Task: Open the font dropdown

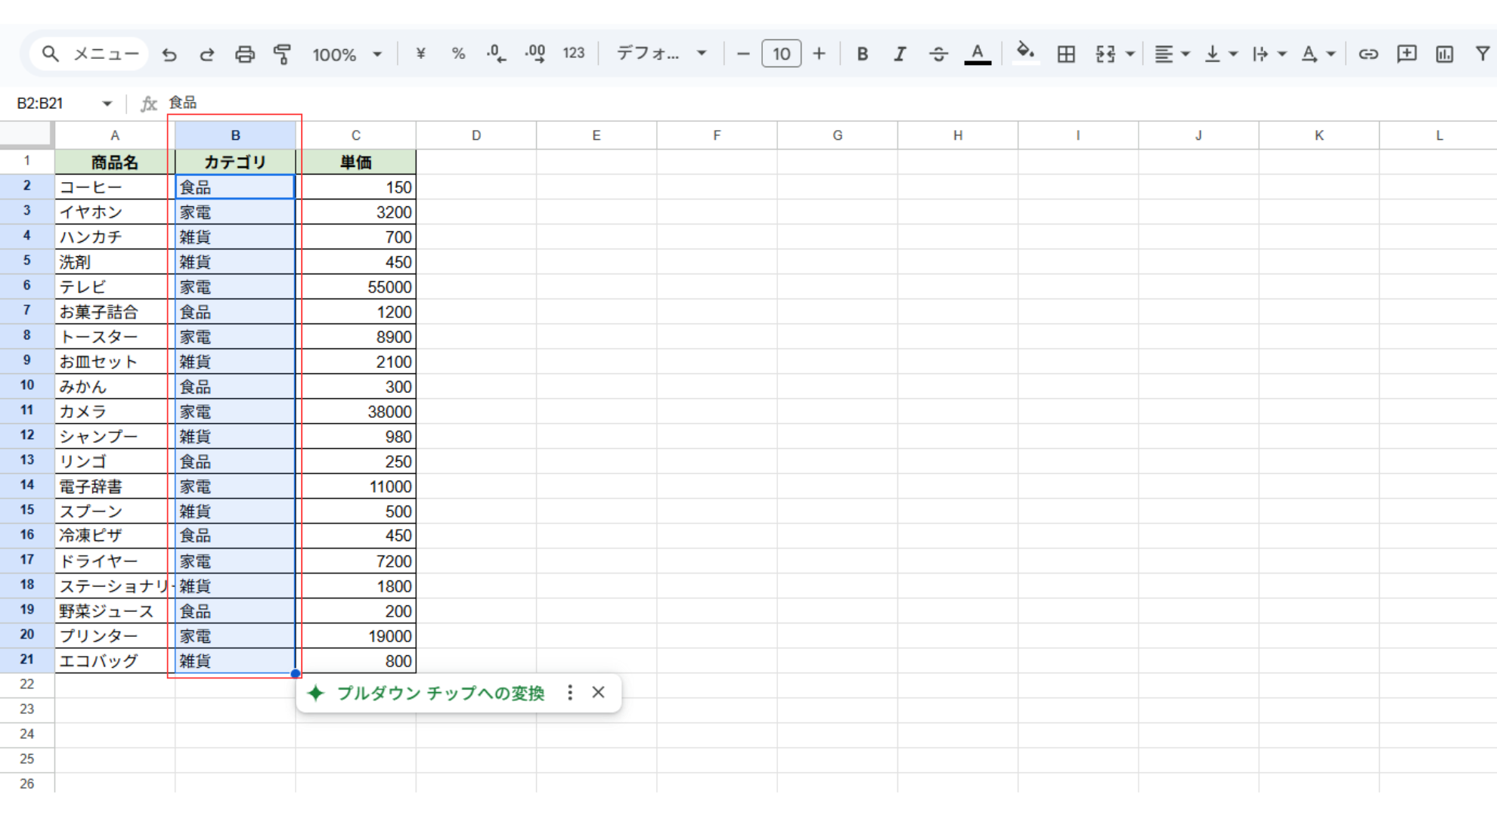Action: tap(662, 54)
